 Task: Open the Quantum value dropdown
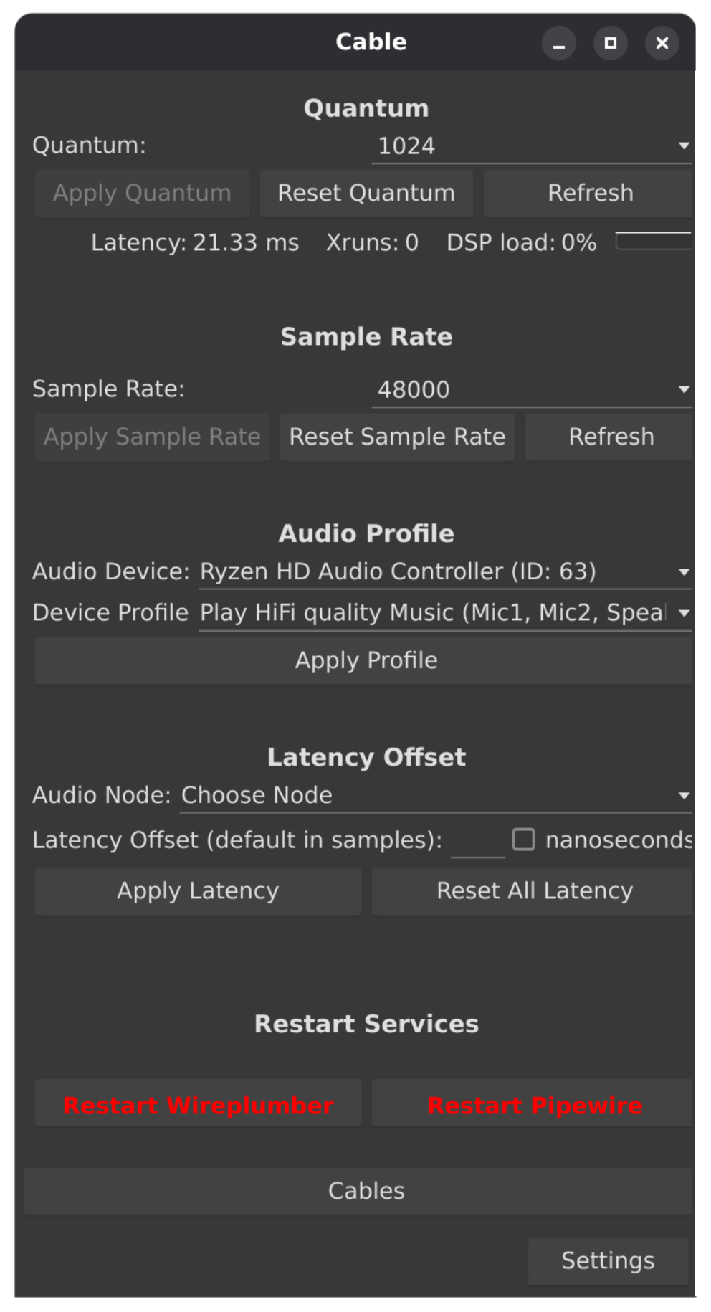point(531,146)
